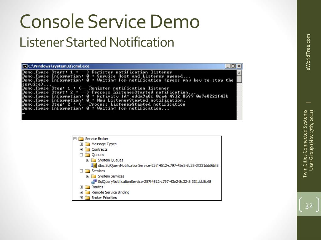Minimize the cmd.exe window

coord(228,66)
